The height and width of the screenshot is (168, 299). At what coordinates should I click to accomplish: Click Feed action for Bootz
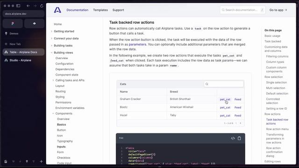click(x=238, y=107)
